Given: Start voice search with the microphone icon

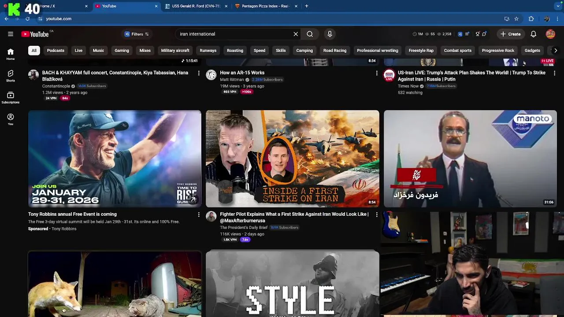Looking at the screenshot, I should pos(330,34).
